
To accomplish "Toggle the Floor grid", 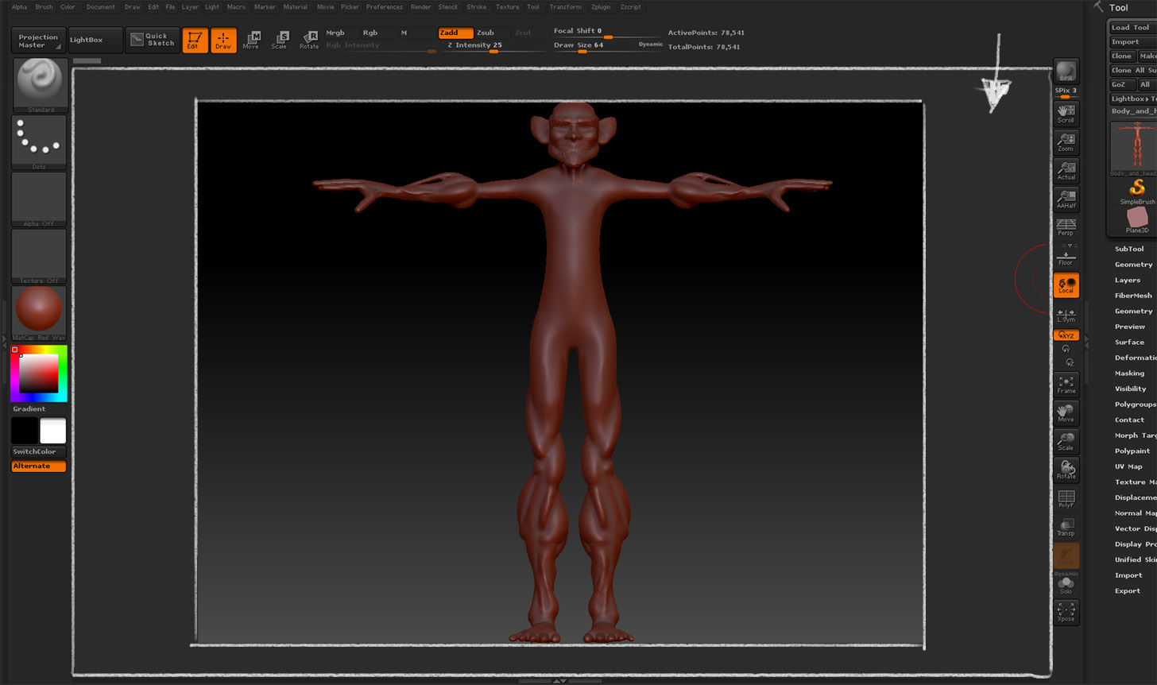I will coord(1066,256).
